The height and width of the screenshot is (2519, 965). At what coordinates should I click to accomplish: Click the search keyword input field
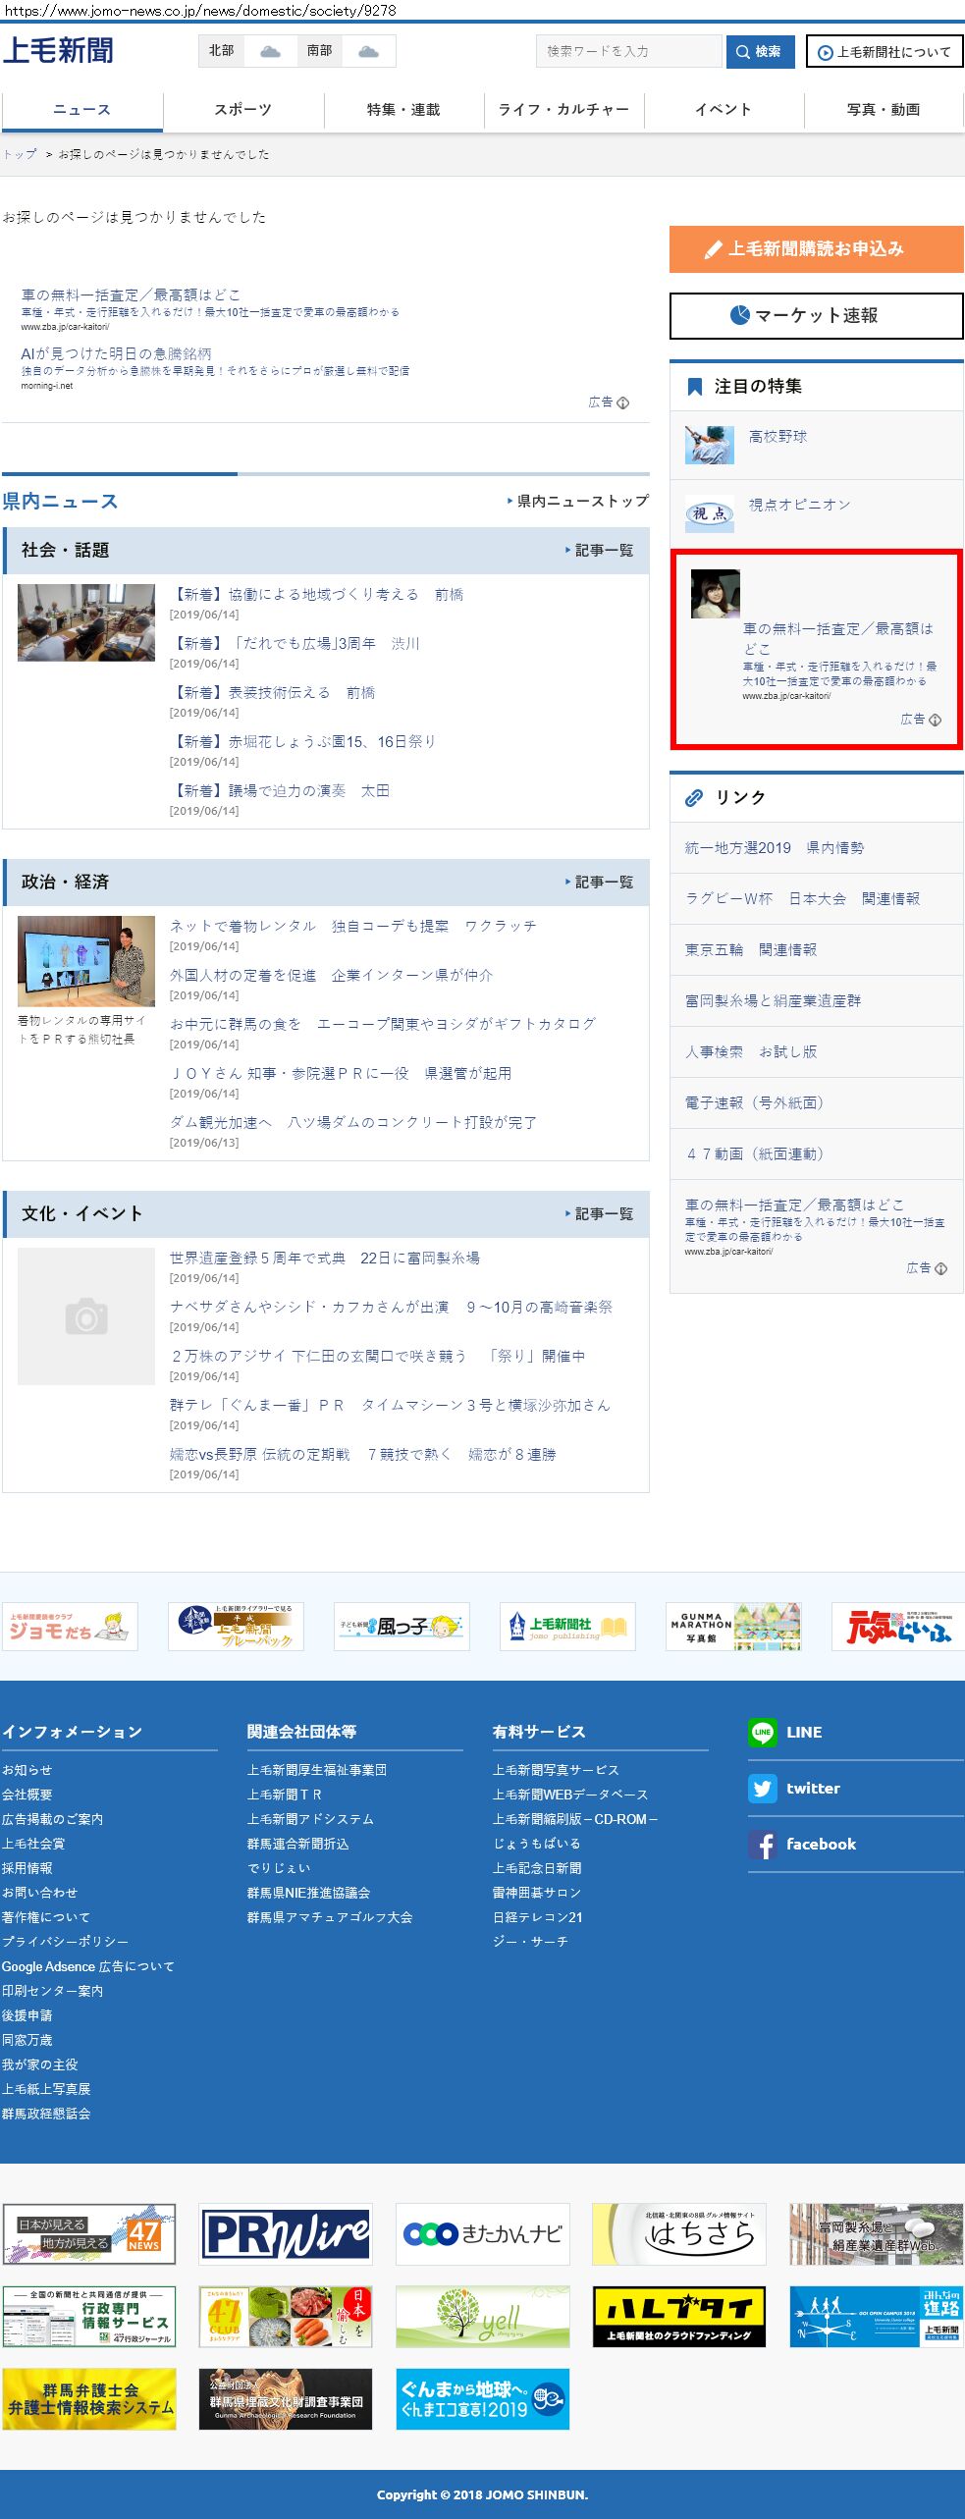click(628, 51)
